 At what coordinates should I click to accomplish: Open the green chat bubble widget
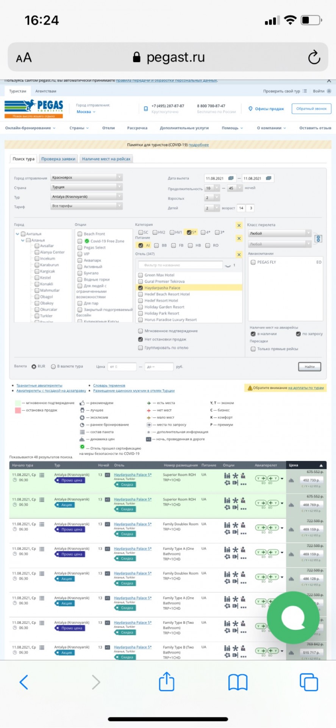tap(293, 617)
